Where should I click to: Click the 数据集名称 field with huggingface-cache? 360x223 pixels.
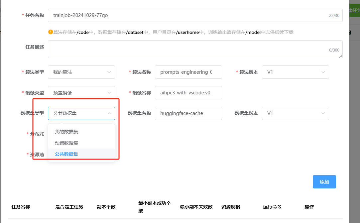tap(188, 113)
